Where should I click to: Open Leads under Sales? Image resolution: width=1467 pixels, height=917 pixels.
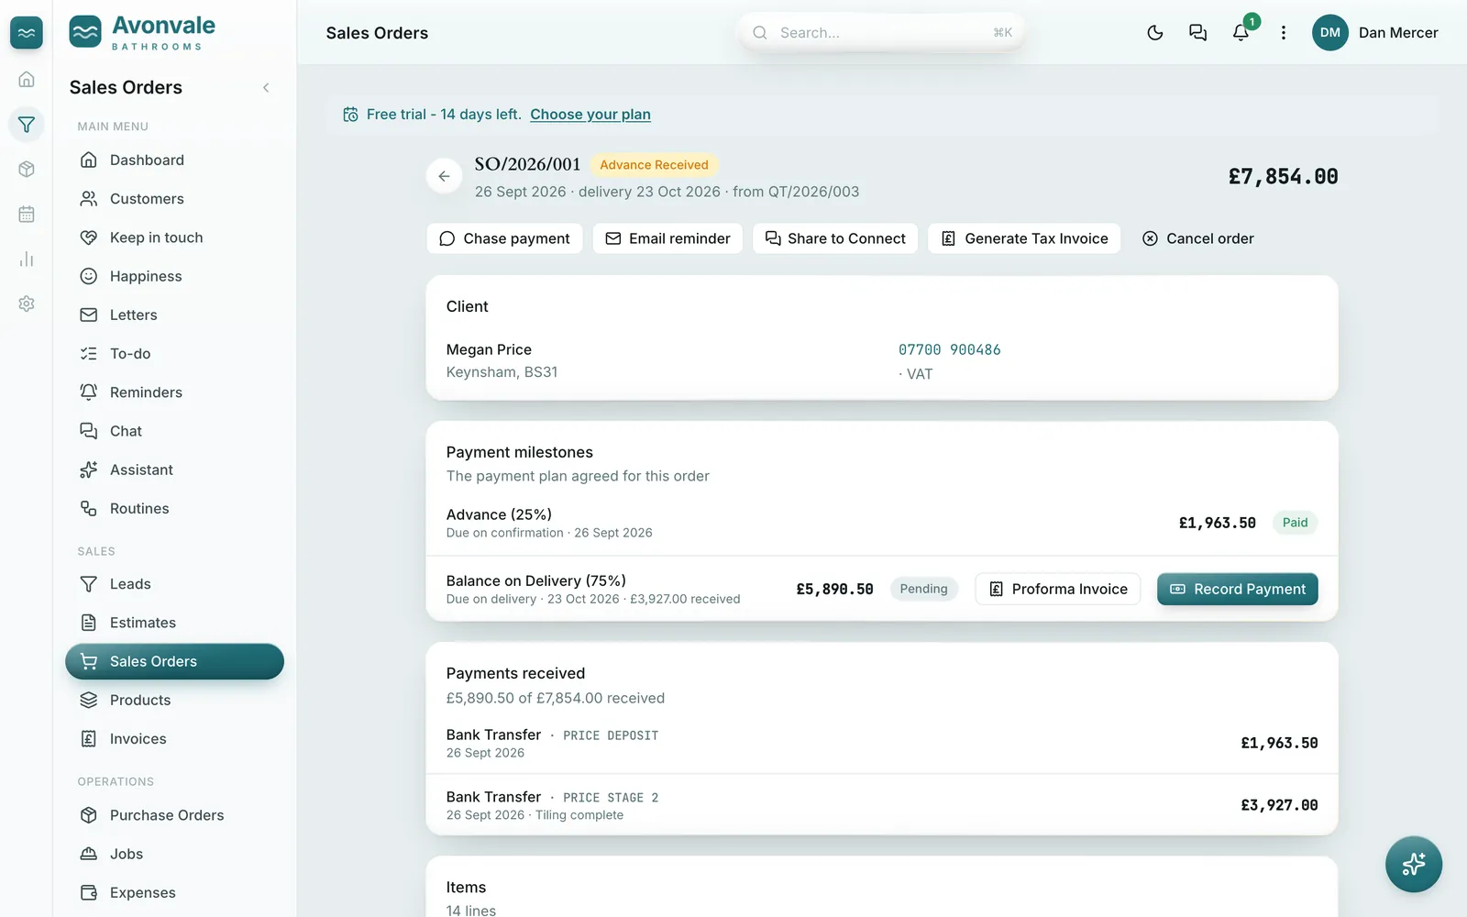coord(174,584)
